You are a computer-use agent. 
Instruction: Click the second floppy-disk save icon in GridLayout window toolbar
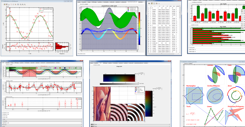pos(7,5)
